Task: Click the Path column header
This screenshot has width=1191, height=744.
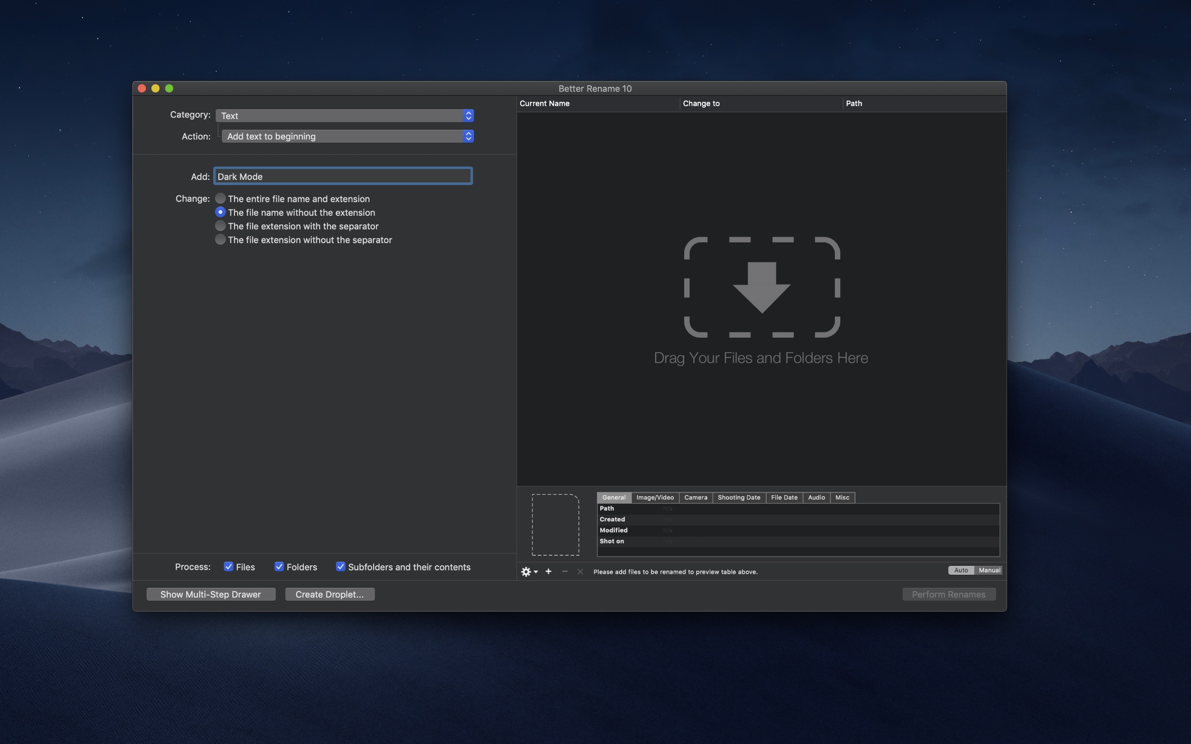Action: (x=924, y=103)
